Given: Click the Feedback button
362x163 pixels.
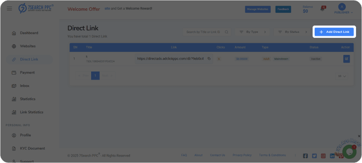Looking at the screenshot, I should [x=283, y=9].
